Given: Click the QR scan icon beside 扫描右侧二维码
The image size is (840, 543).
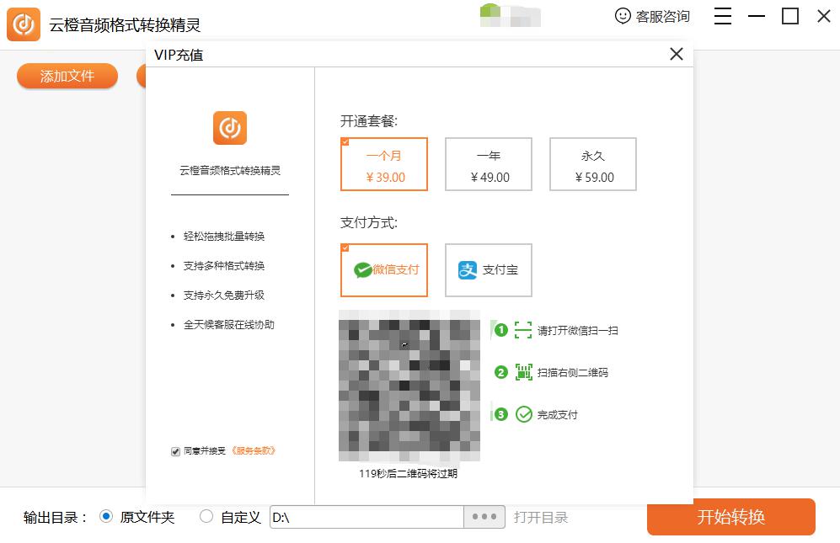Looking at the screenshot, I should [523, 372].
